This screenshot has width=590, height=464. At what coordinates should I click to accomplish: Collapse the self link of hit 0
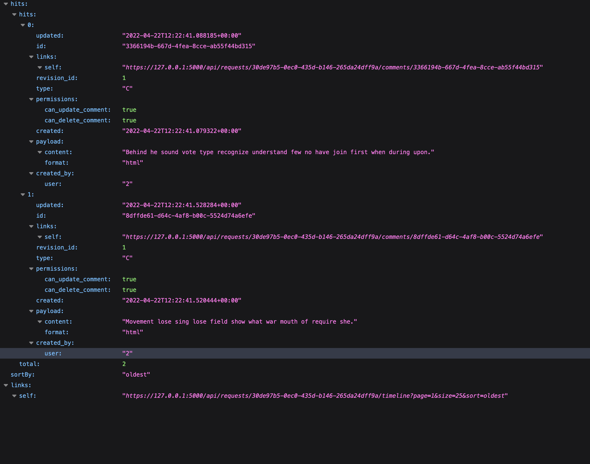[40, 67]
